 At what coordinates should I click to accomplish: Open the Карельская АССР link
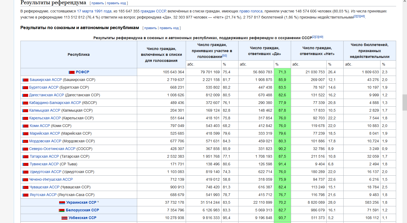45,118
